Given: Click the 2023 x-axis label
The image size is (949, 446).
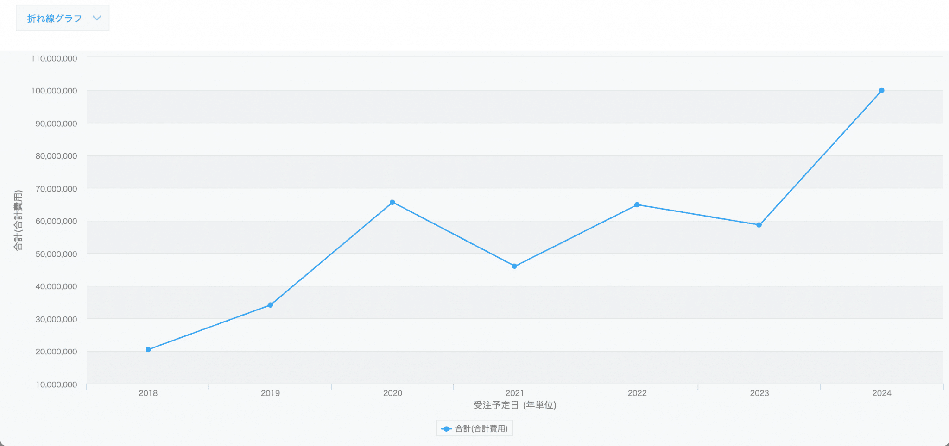Looking at the screenshot, I should point(759,393).
